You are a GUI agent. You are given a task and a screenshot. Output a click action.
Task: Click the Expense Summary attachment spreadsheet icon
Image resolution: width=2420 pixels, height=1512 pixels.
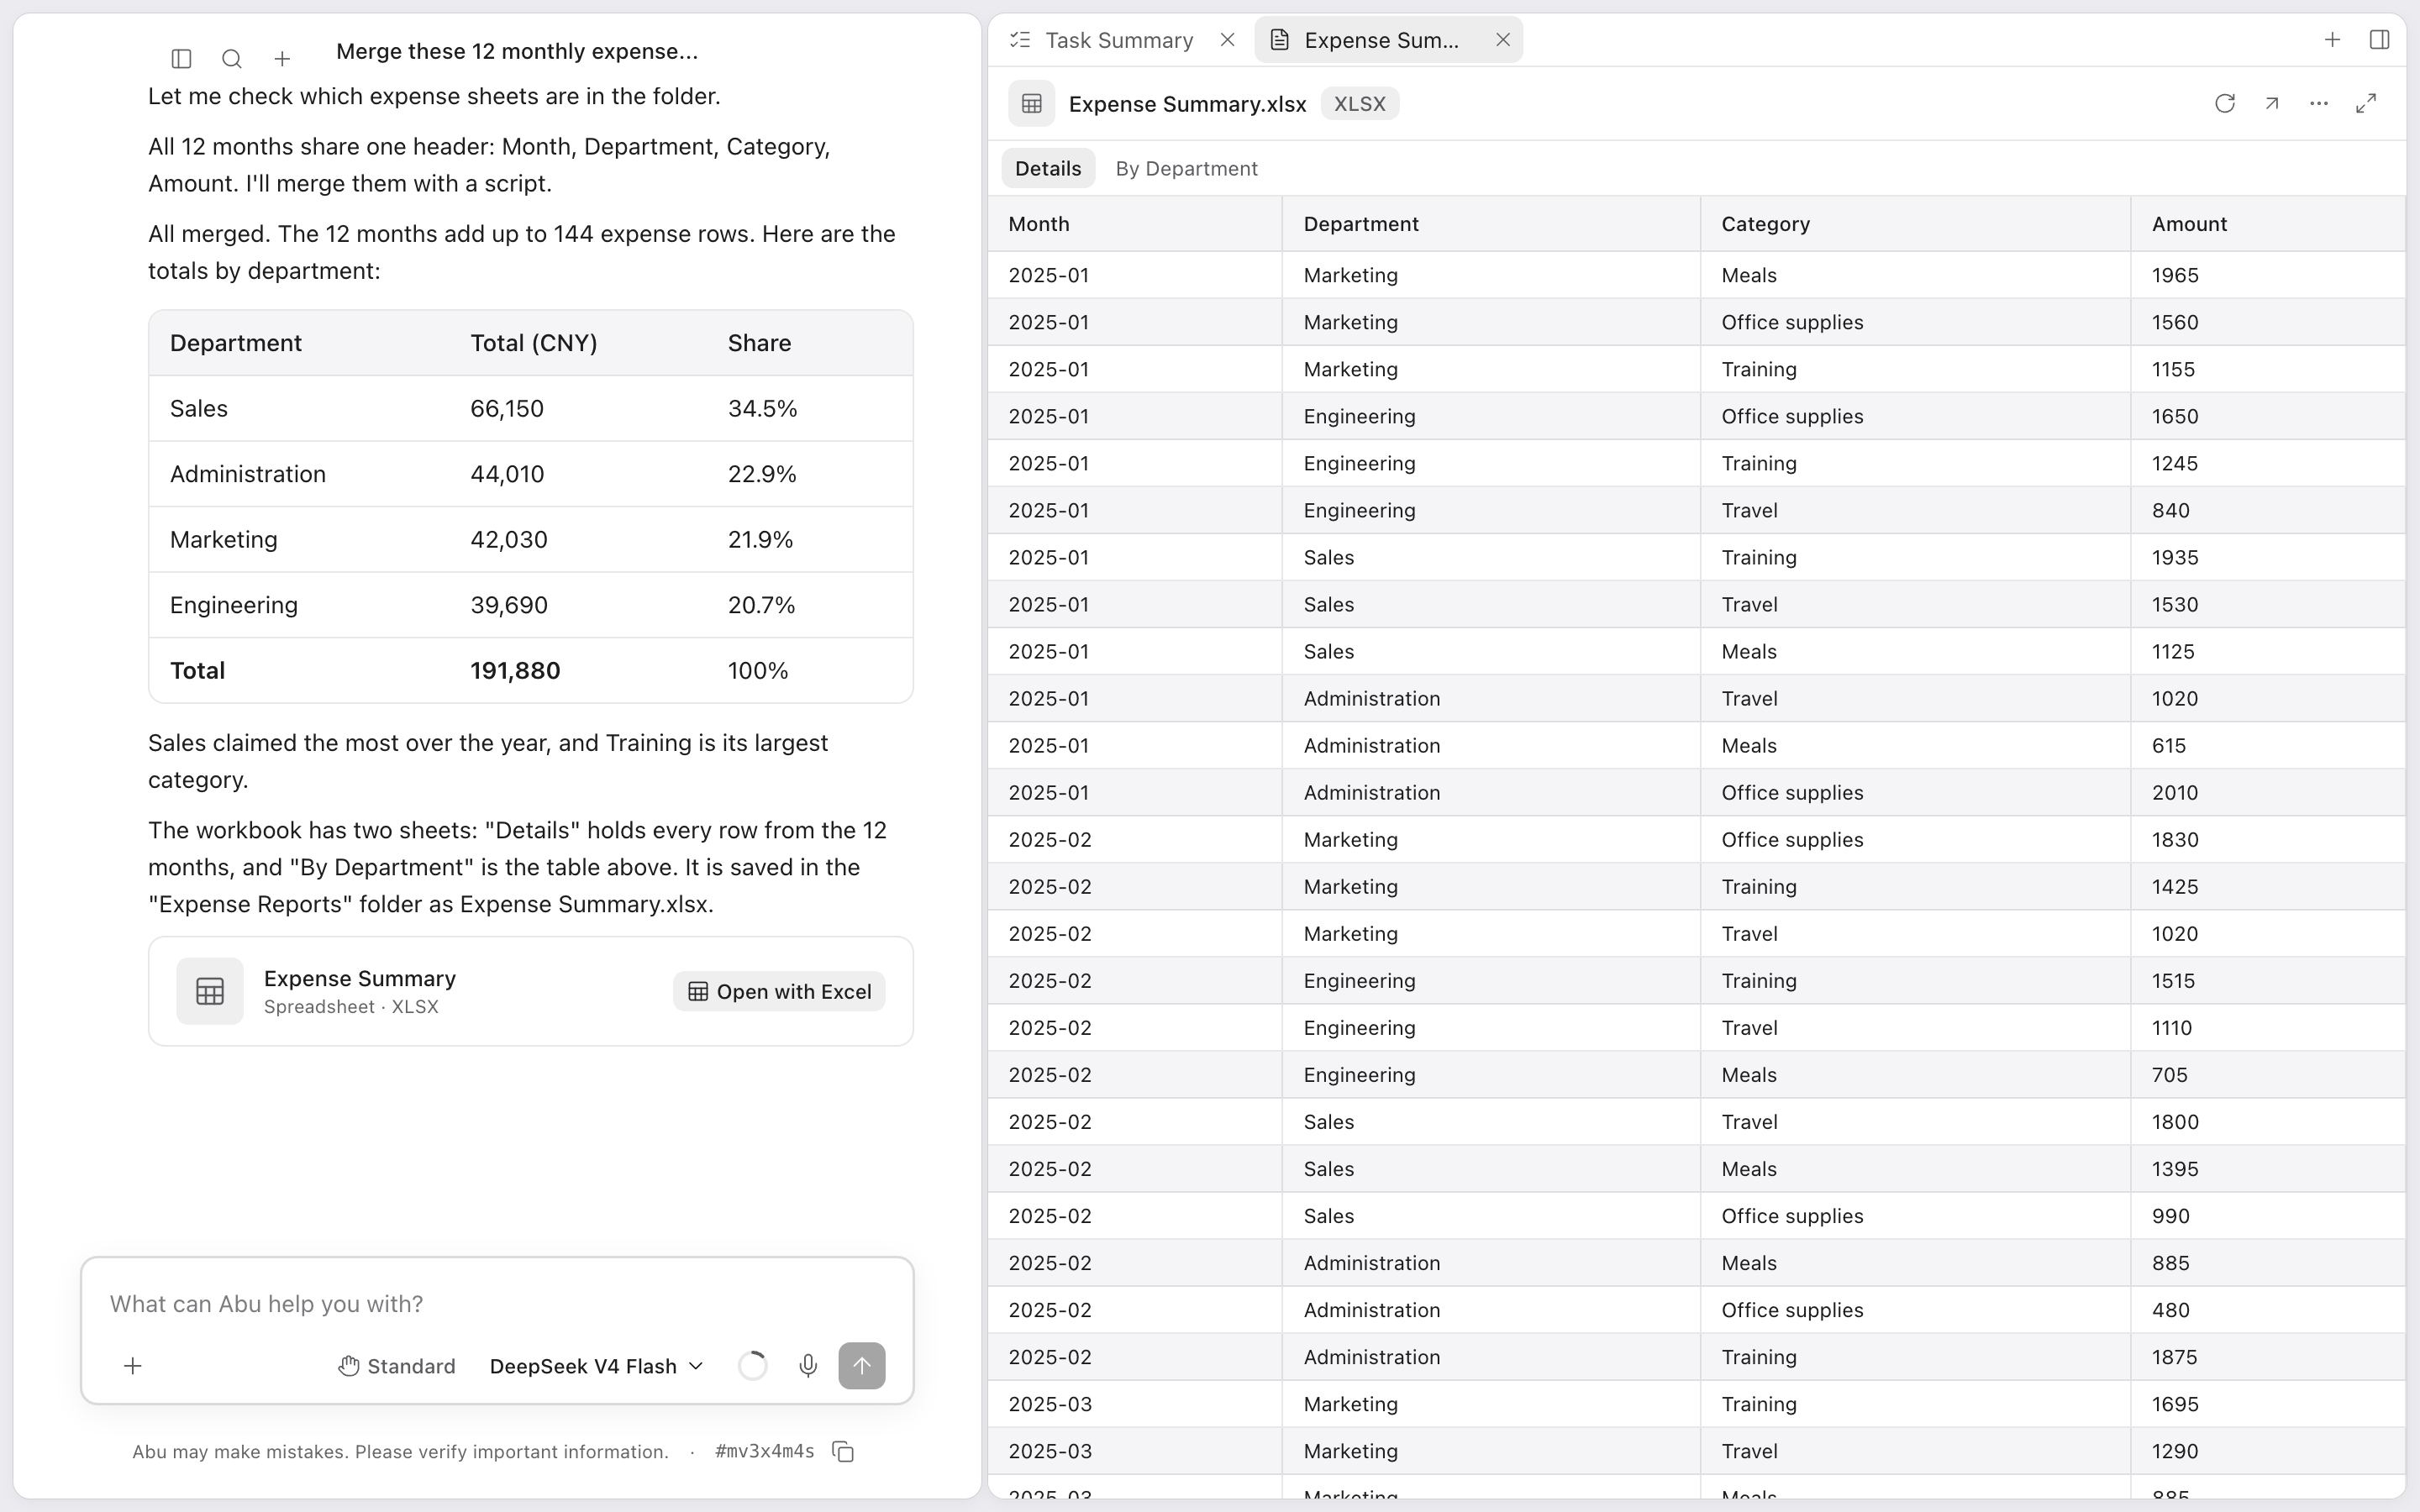[210, 991]
